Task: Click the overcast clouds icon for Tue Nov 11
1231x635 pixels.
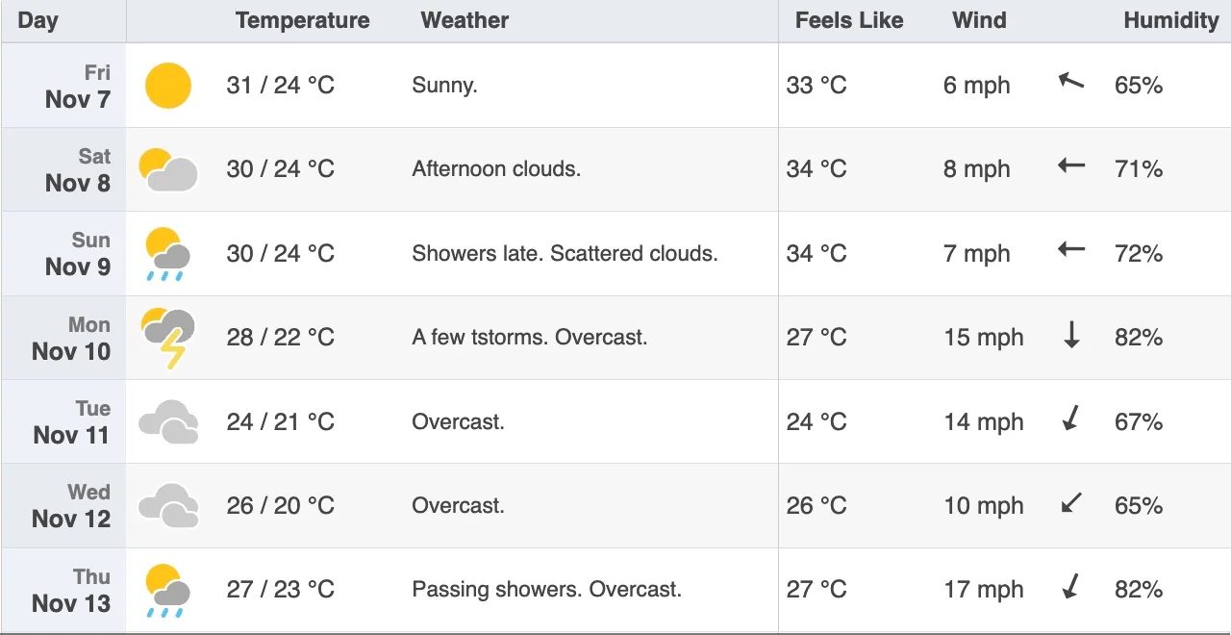Action: pos(168,422)
